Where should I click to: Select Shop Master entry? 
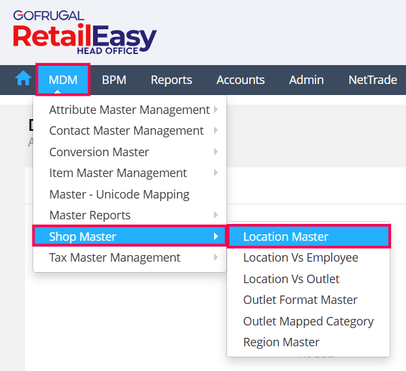click(x=129, y=236)
